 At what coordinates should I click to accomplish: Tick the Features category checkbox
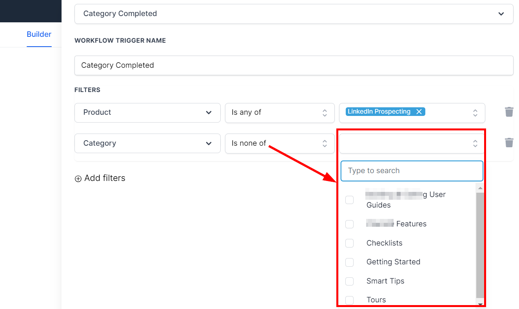point(349,224)
